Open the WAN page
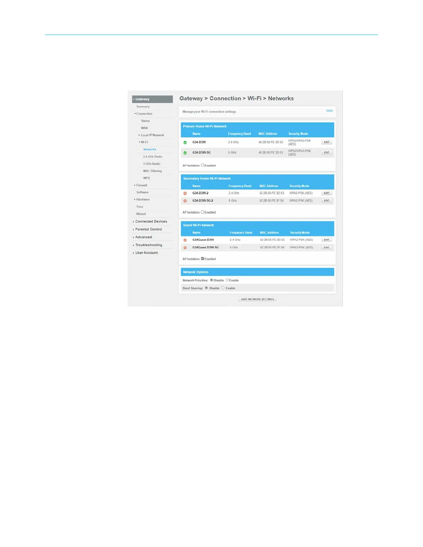The height and width of the screenshot is (547, 423). (144, 128)
